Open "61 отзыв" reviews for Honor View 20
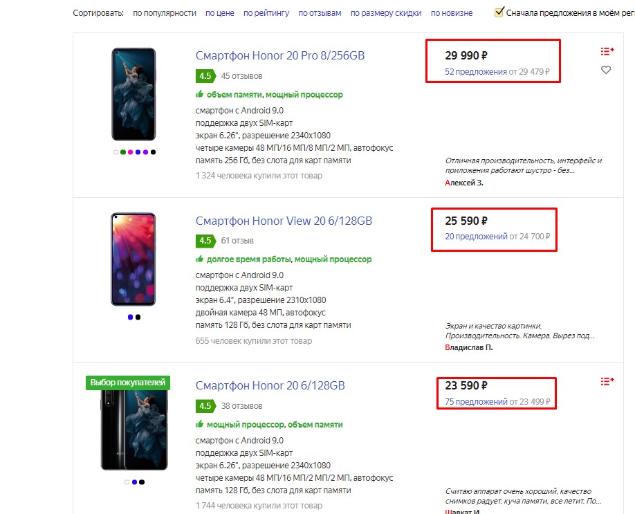 (237, 241)
